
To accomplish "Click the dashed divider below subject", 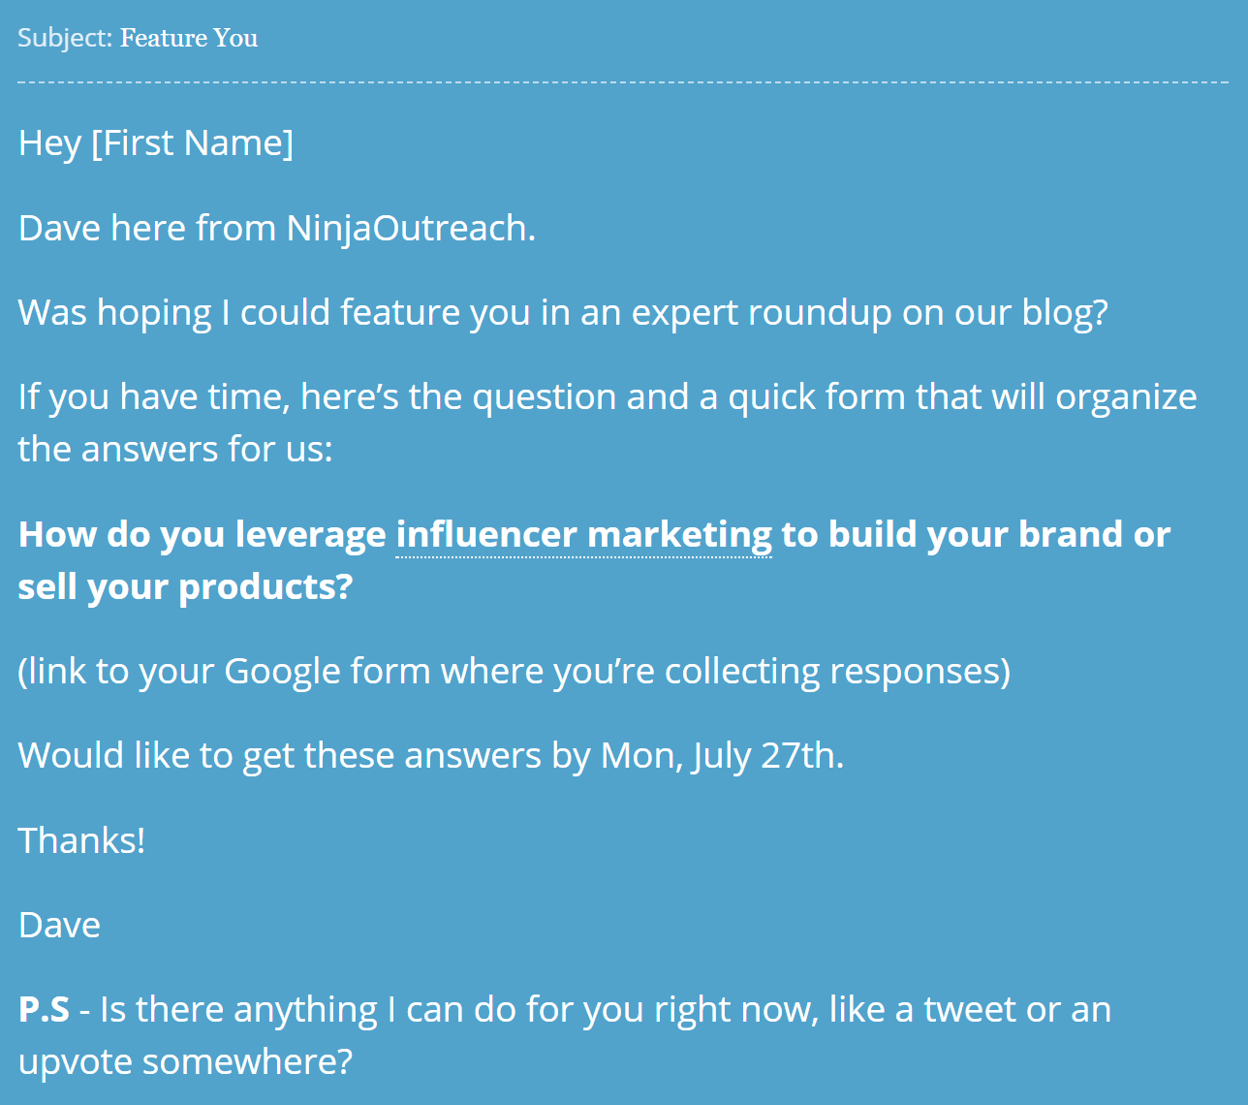I will coord(623,82).
